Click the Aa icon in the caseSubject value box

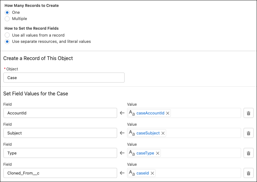[131, 133]
